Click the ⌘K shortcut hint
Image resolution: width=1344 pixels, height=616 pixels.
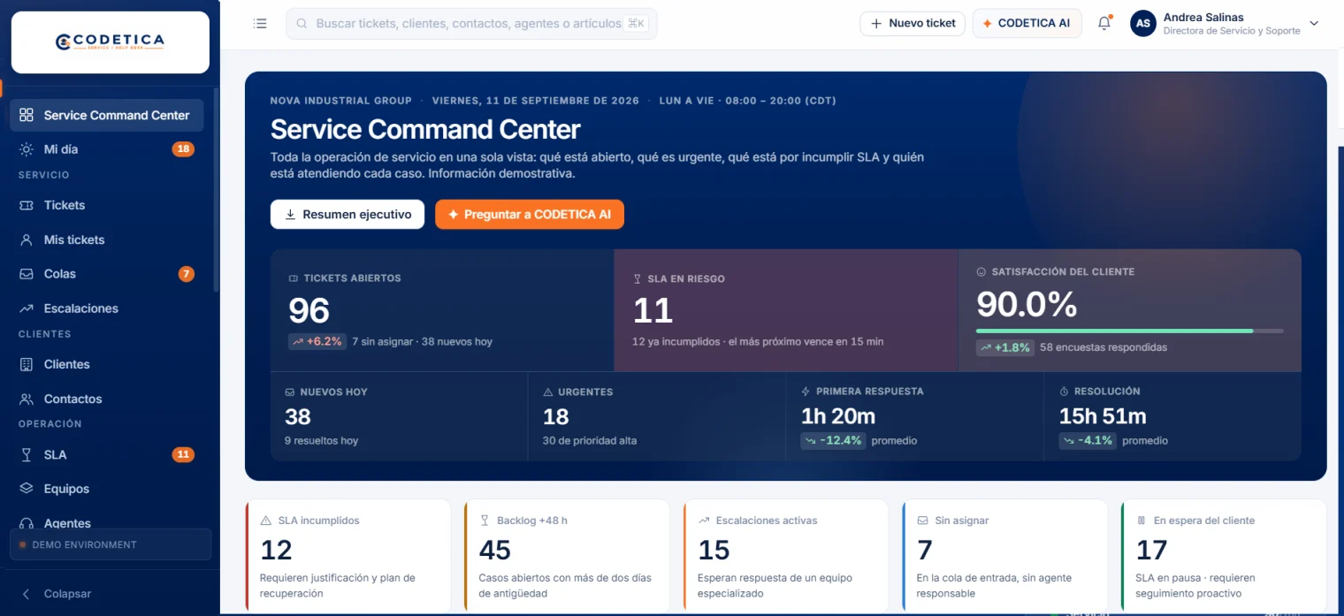click(x=636, y=24)
